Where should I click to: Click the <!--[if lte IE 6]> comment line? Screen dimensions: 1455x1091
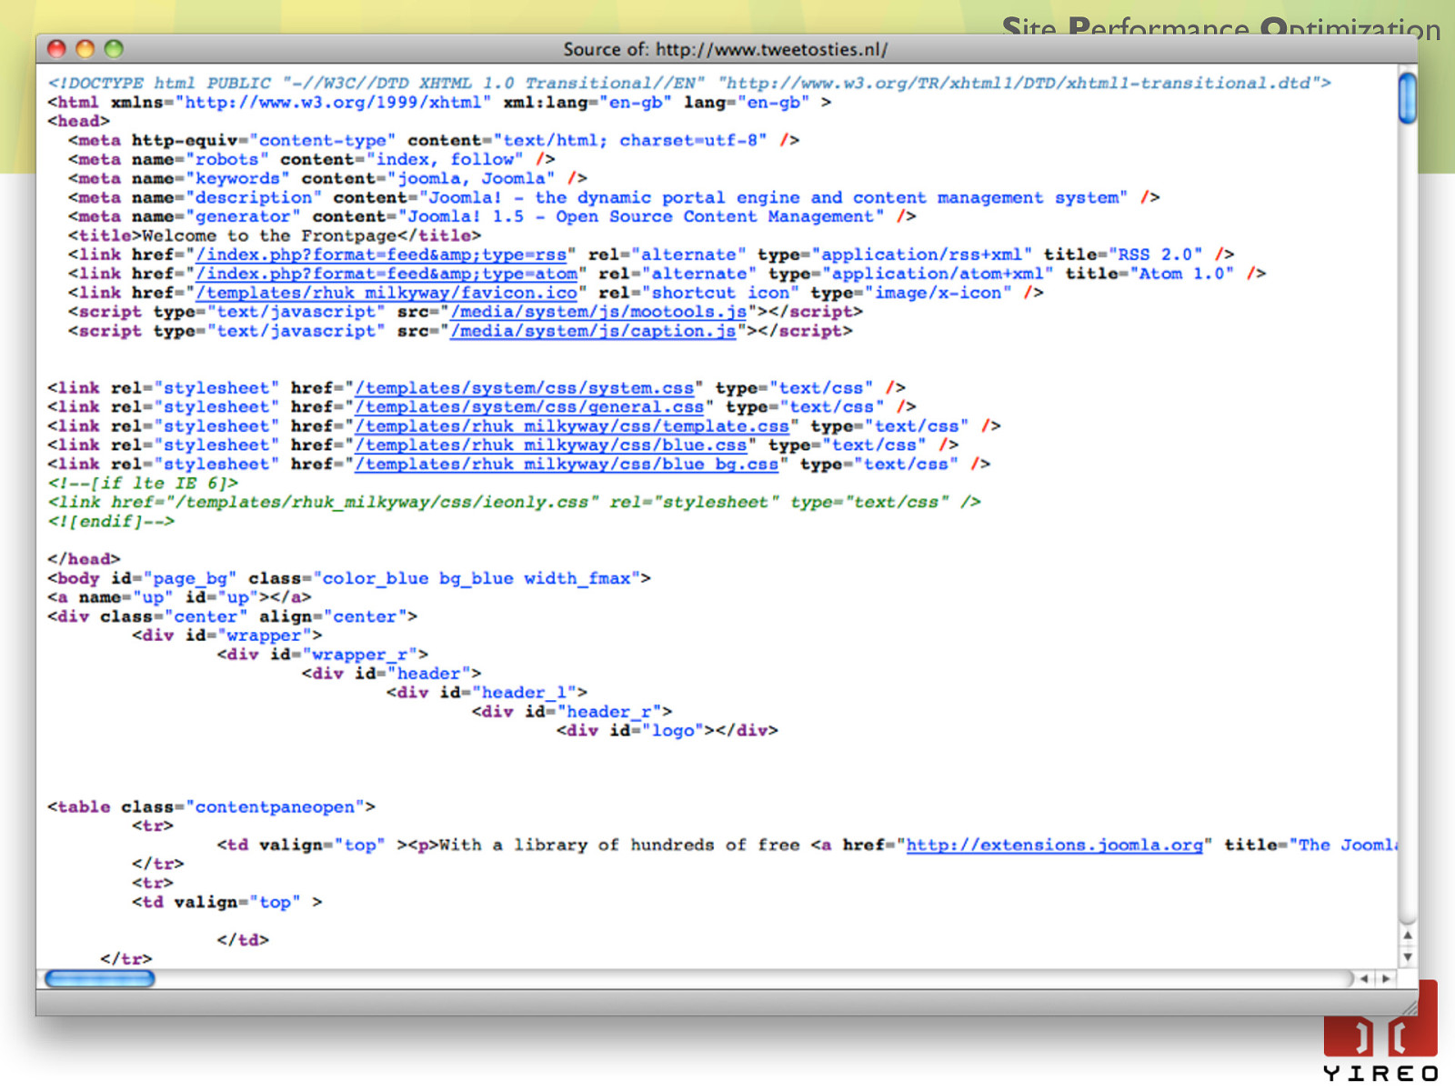(143, 483)
